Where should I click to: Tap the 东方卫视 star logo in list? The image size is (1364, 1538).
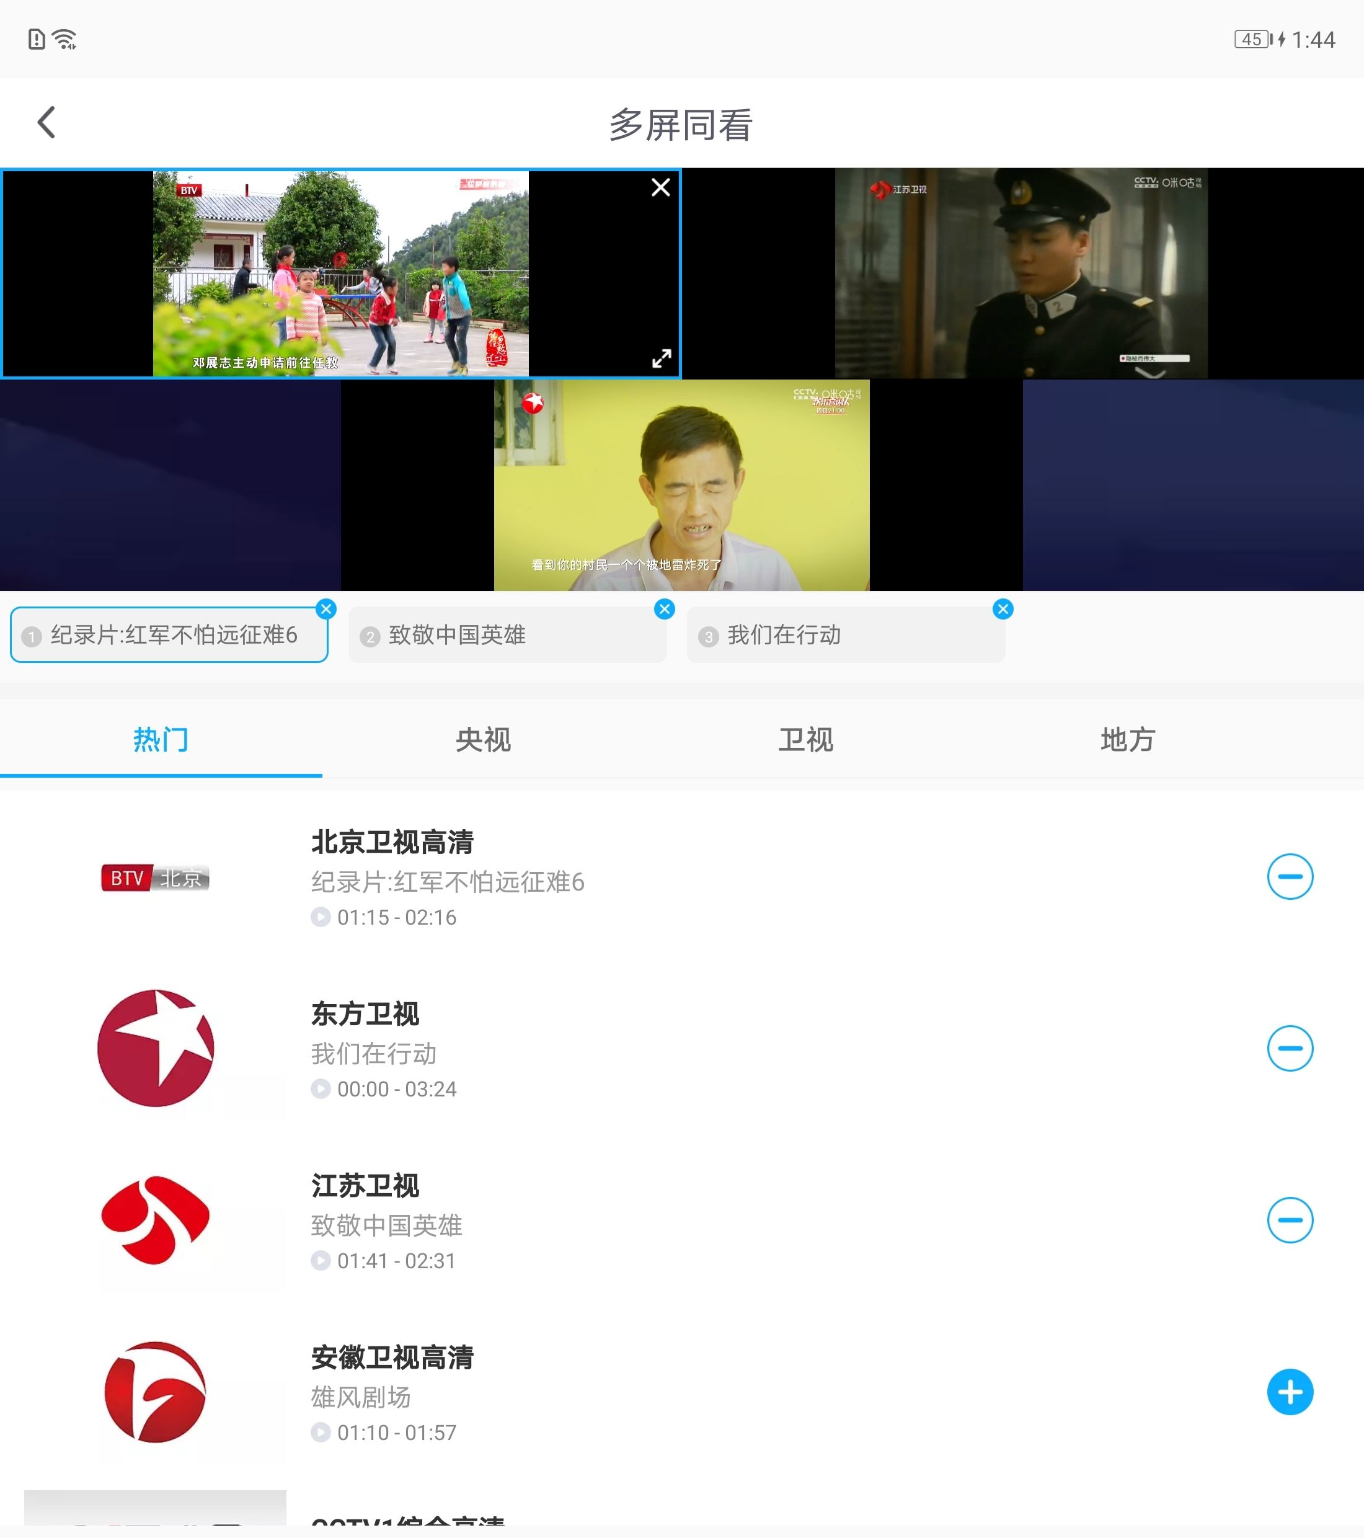[155, 1048]
